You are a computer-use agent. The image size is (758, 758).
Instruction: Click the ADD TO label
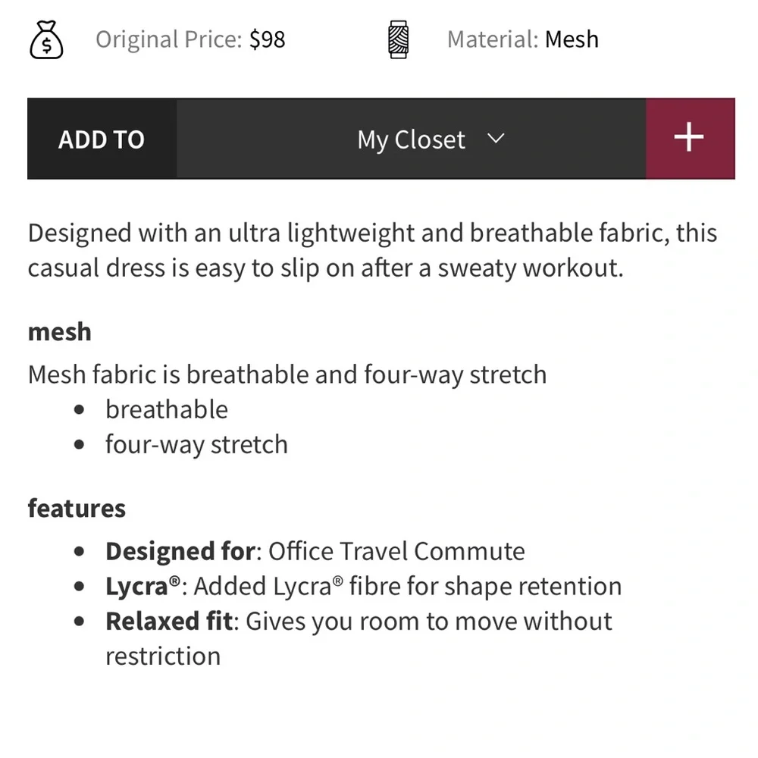click(x=102, y=139)
